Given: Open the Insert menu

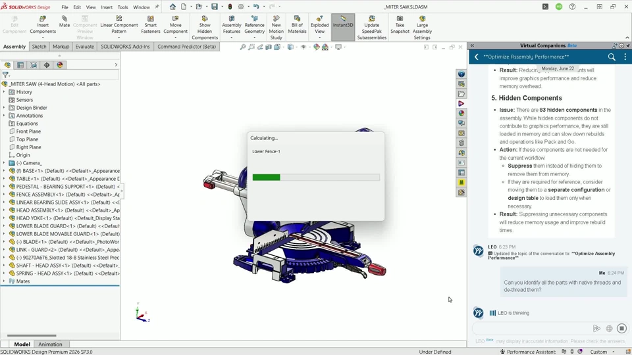Looking at the screenshot, I should (x=107, y=7).
